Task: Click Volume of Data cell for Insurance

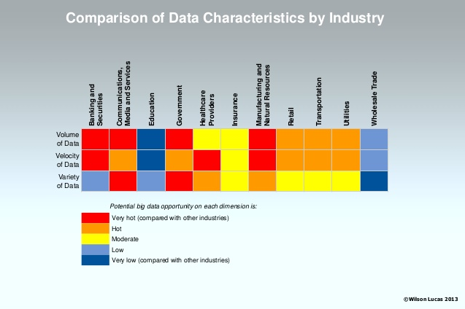Action: tap(234, 138)
